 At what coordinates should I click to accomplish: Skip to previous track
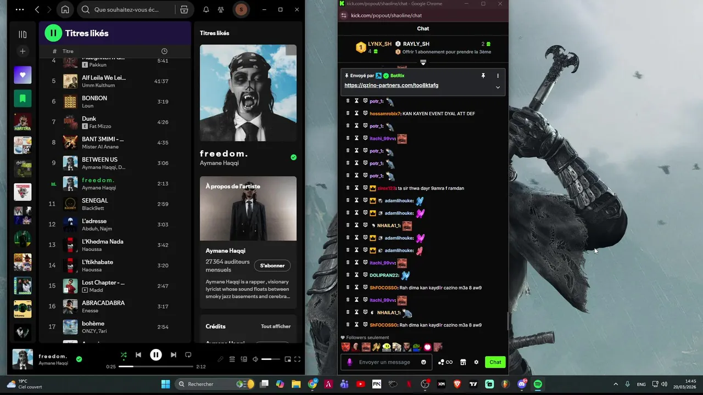coord(138,355)
